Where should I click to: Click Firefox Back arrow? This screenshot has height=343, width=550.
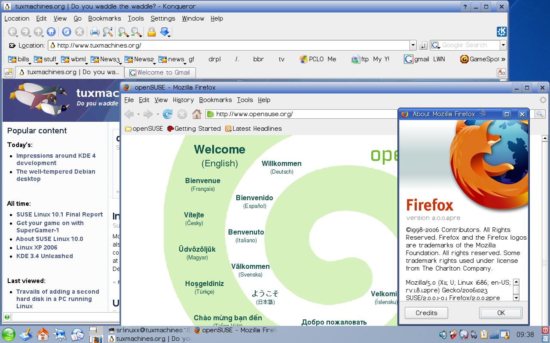pyautogui.click(x=128, y=114)
